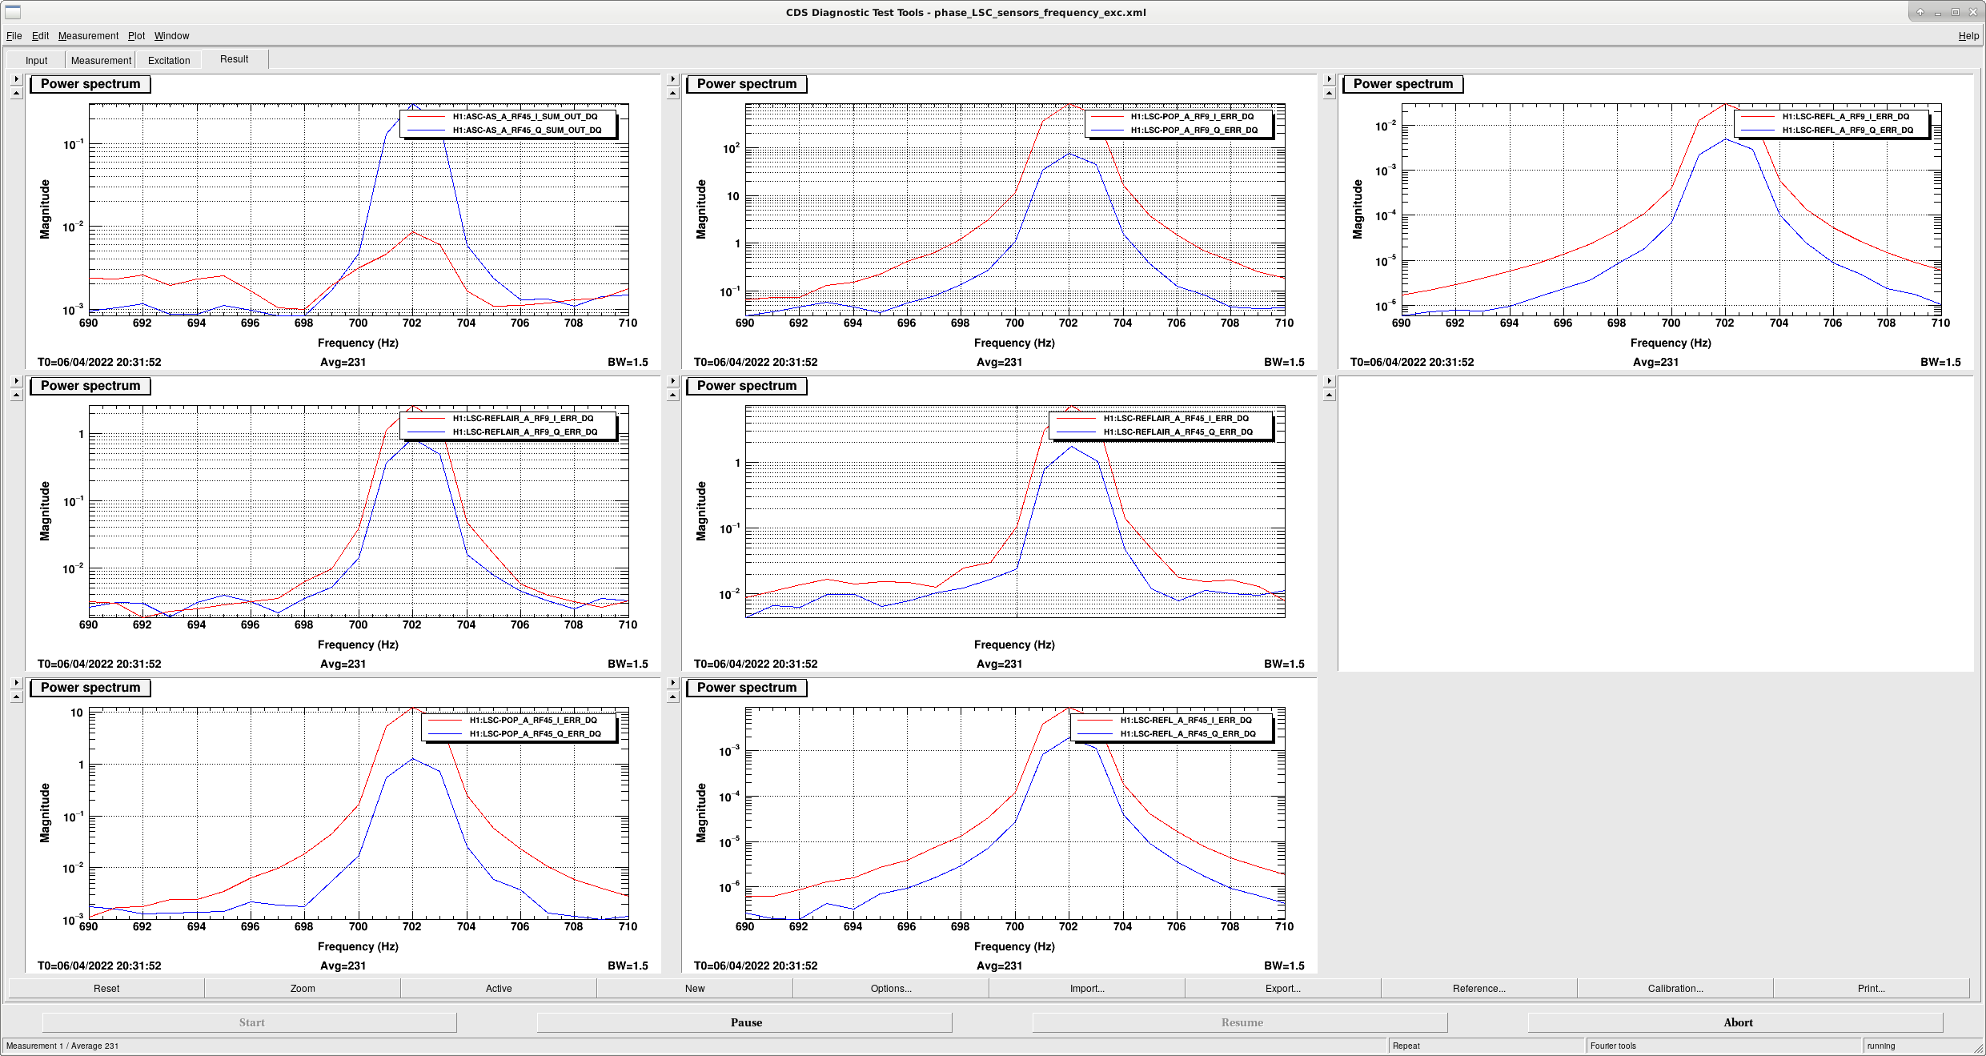Click right-arrow button beside the LSC-REFLAIR_A_RF9 plot
The height and width of the screenshot is (1056, 1986).
[16, 381]
